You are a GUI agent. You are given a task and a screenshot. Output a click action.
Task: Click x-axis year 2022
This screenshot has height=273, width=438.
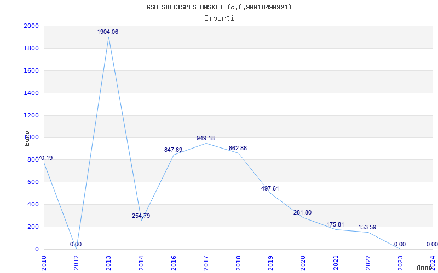[x=368, y=264]
